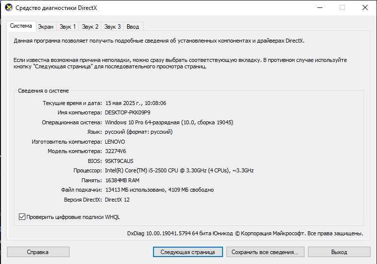Click the DxDiag 10.00.19041.5794 version text
The width and height of the screenshot is (377, 264).
(245, 233)
